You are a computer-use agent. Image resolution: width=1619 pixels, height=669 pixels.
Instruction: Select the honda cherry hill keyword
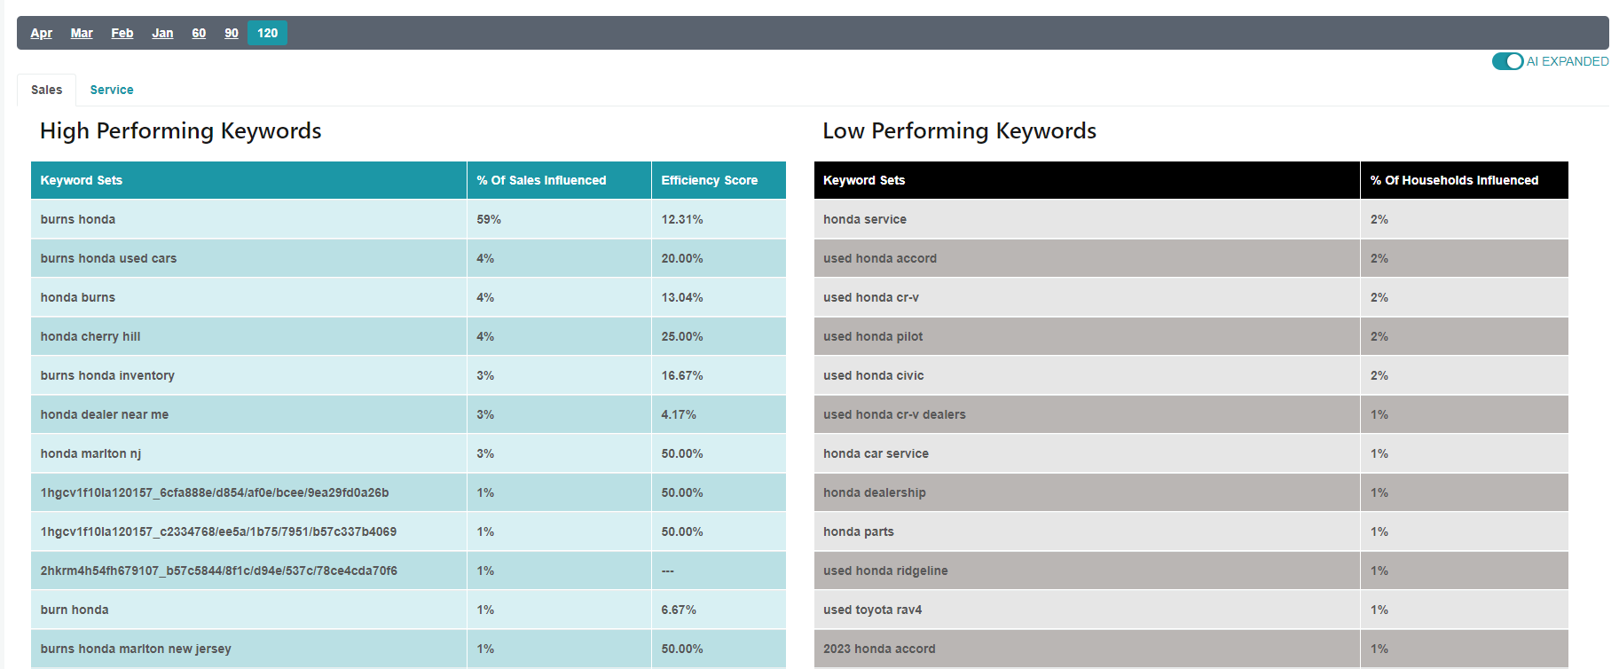[x=90, y=336]
